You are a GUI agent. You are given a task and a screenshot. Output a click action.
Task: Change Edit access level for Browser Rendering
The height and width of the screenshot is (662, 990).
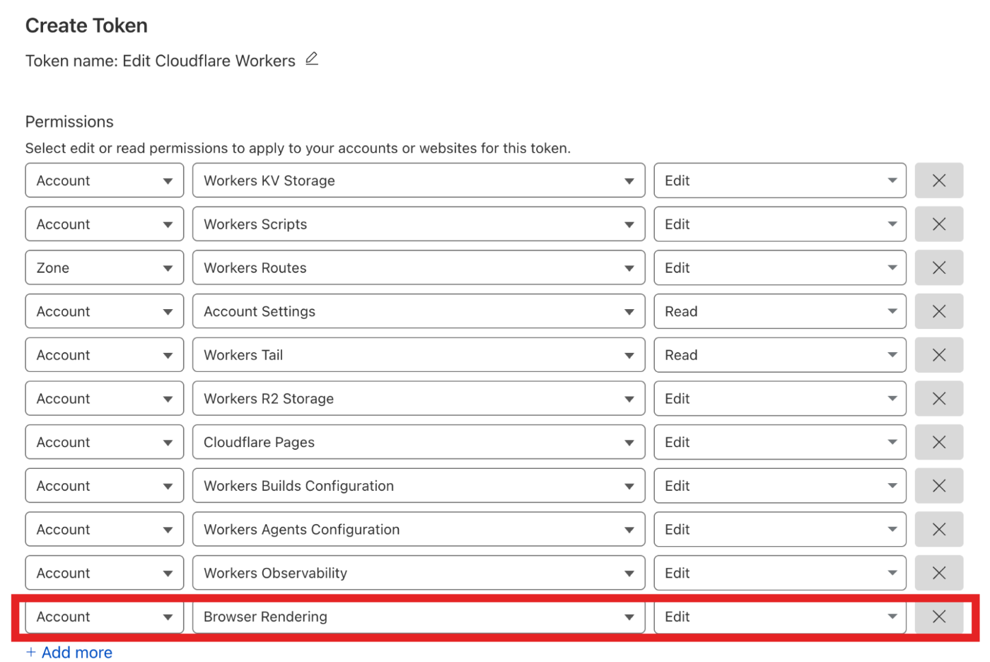point(780,617)
